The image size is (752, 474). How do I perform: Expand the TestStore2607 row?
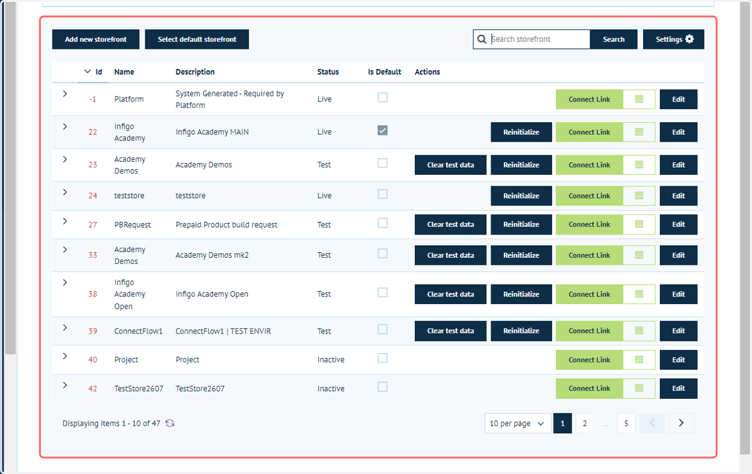pos(65,384)
